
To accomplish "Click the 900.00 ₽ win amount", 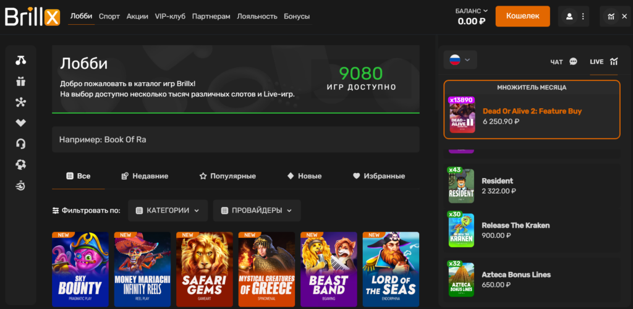I will click(496, 235).
